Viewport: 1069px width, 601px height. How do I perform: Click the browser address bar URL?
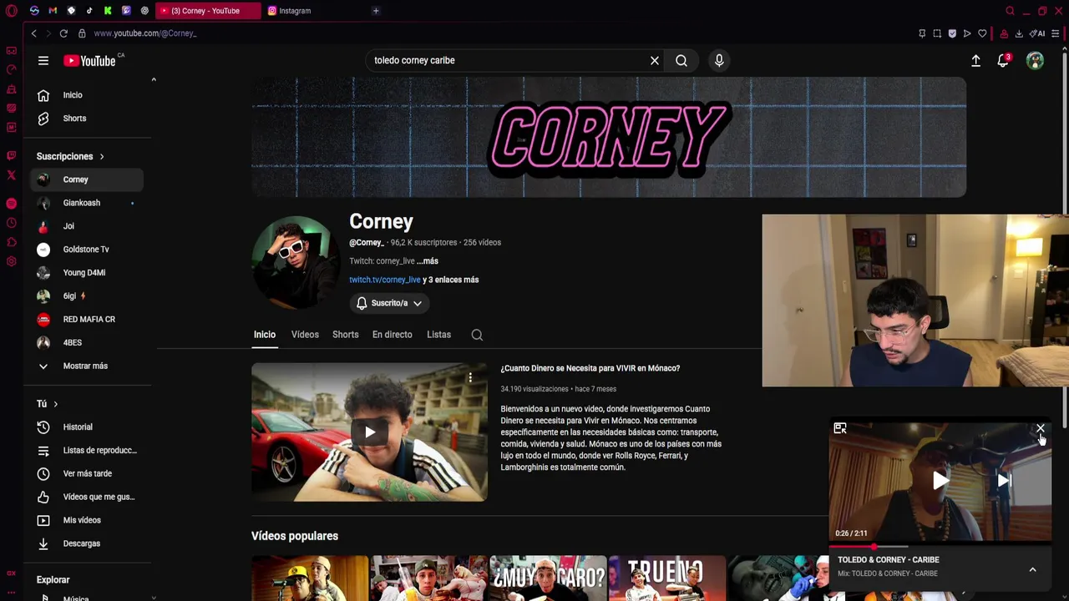(145, 33)
